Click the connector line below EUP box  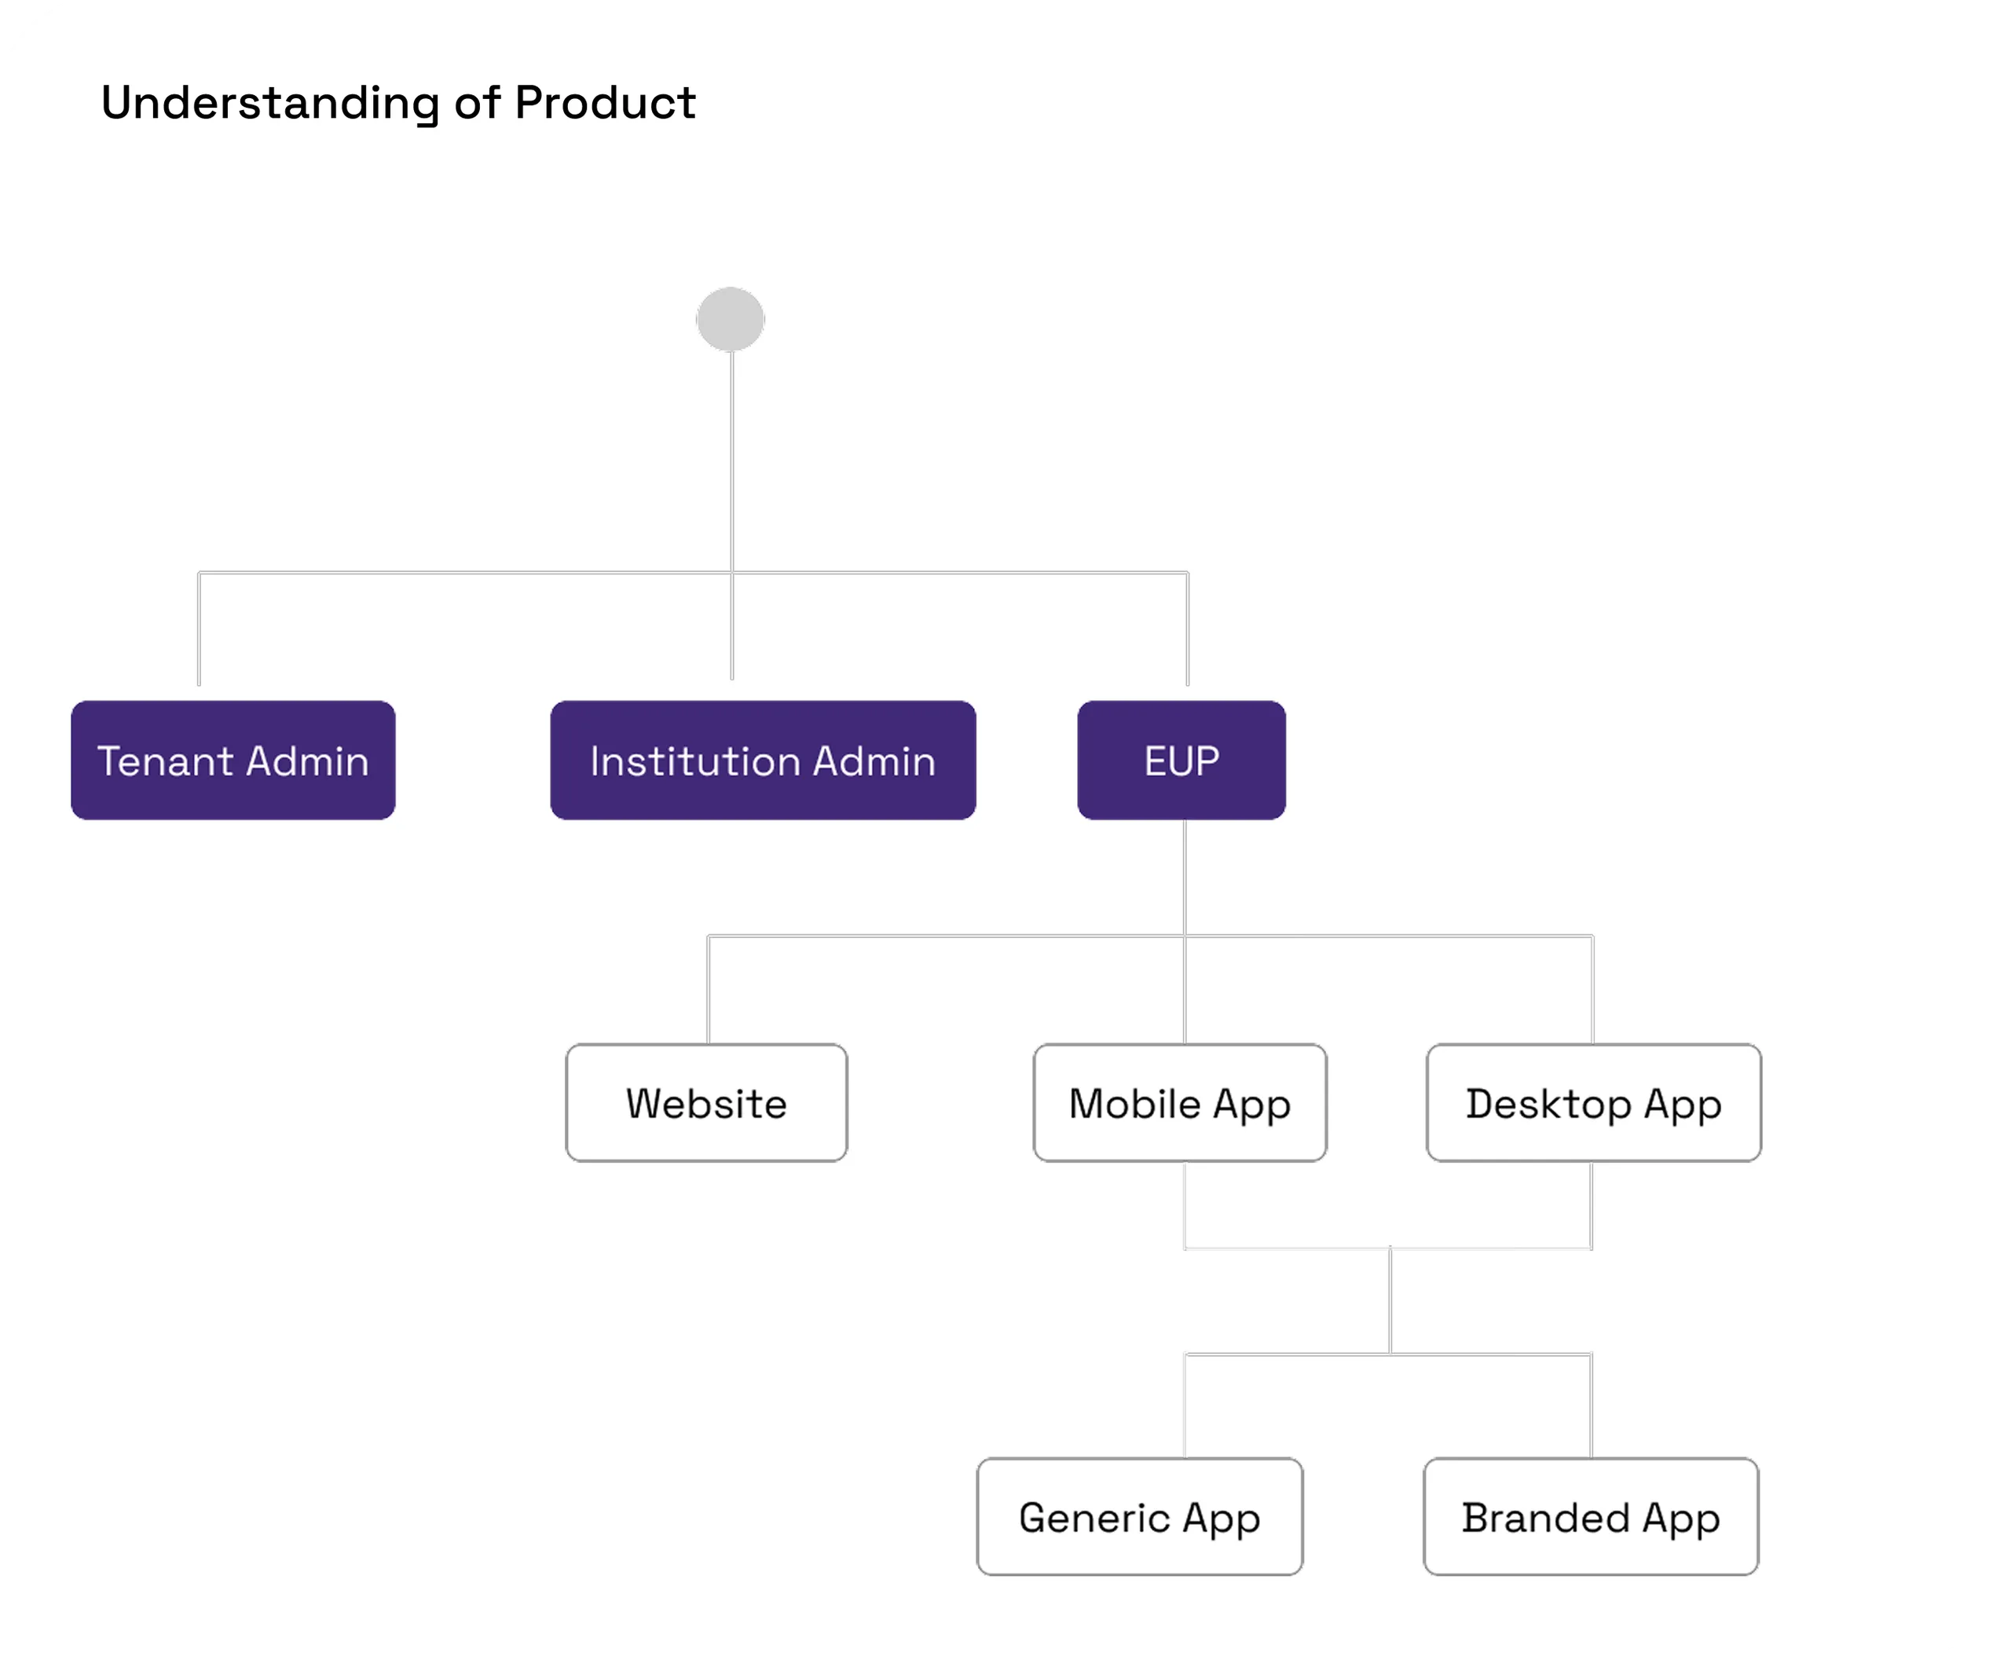pos(1185,877)
